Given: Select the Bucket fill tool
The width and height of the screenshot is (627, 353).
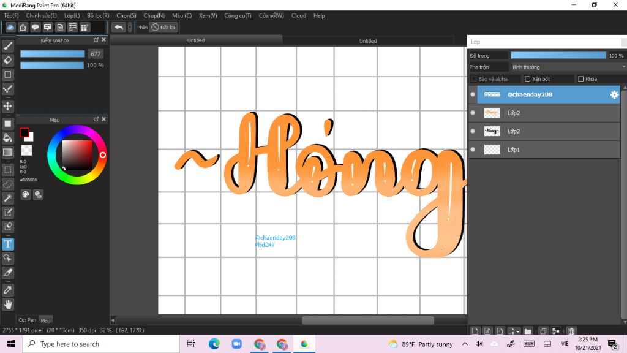Looking at the screenshot, I should tap(7, 138).
